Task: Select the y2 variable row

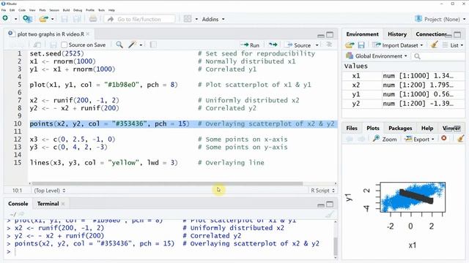Action: 403,104
